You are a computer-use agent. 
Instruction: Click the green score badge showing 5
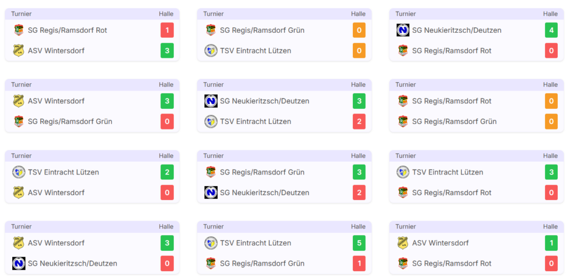point(359,243)
